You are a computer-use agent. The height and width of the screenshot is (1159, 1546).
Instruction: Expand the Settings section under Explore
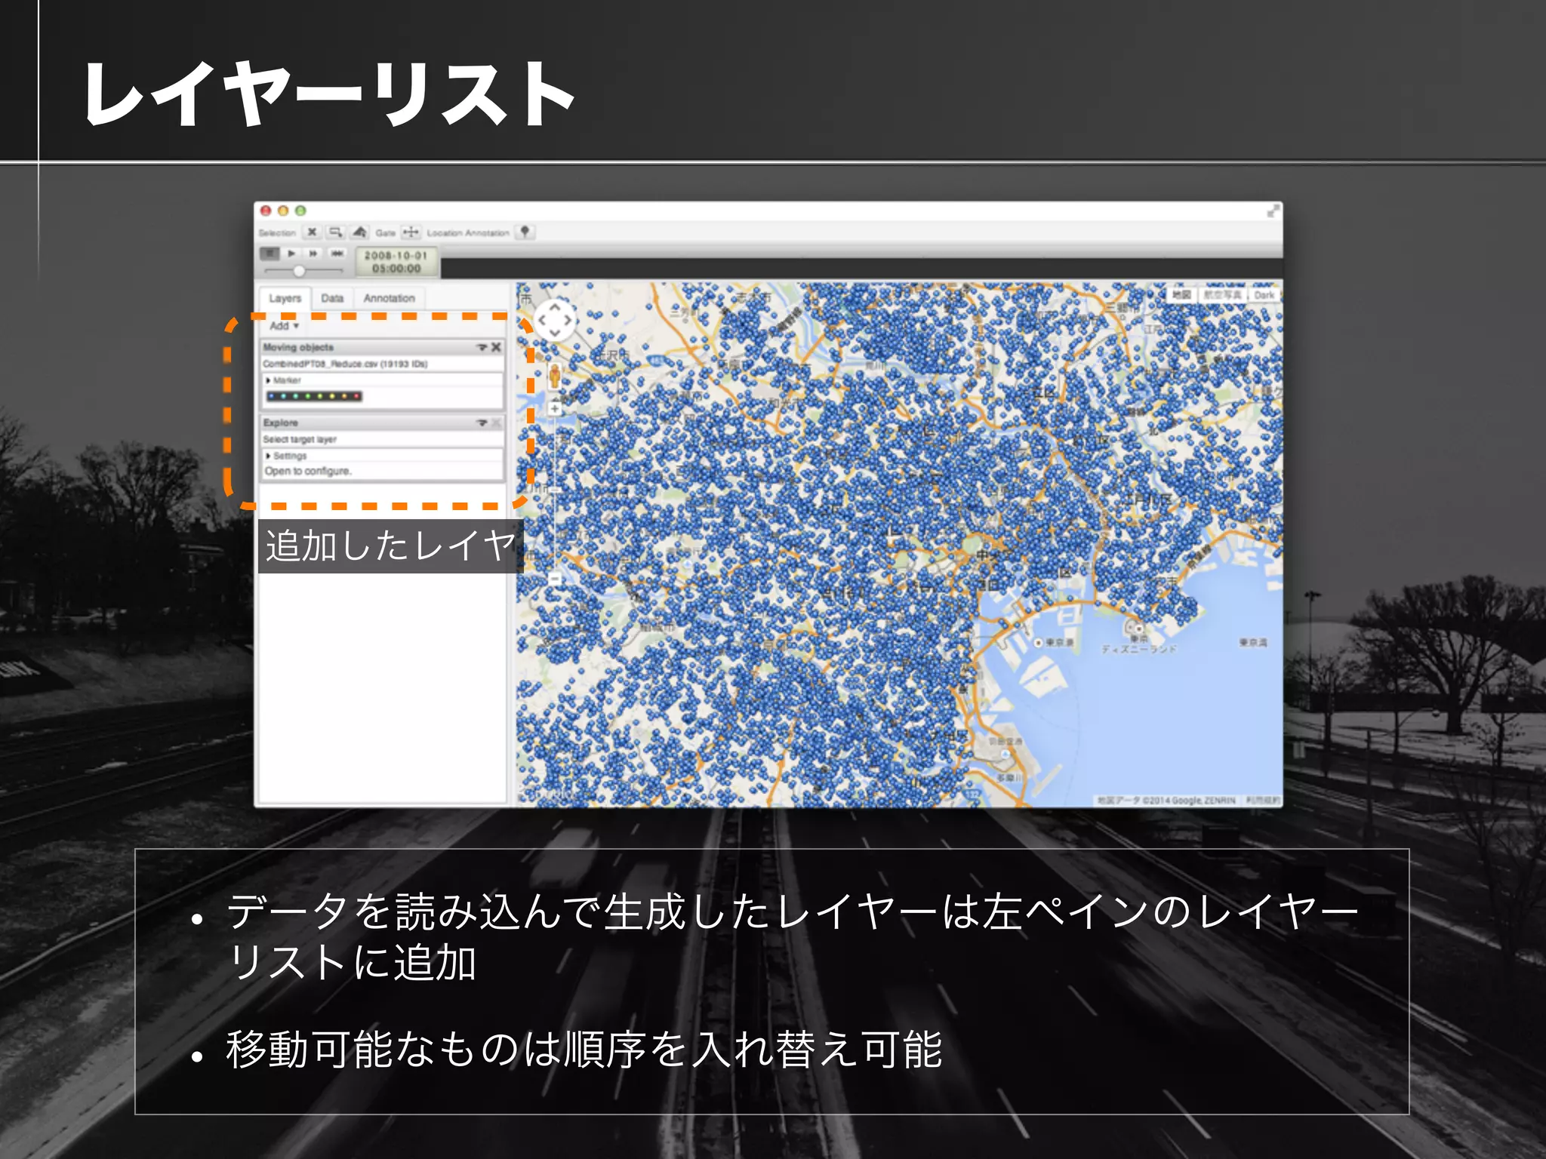tap(269, 456)
